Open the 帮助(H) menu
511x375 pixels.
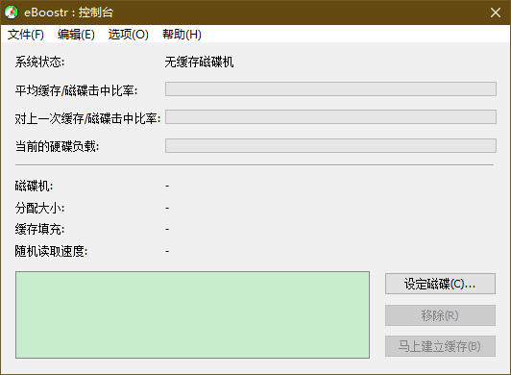pos(182,35)
